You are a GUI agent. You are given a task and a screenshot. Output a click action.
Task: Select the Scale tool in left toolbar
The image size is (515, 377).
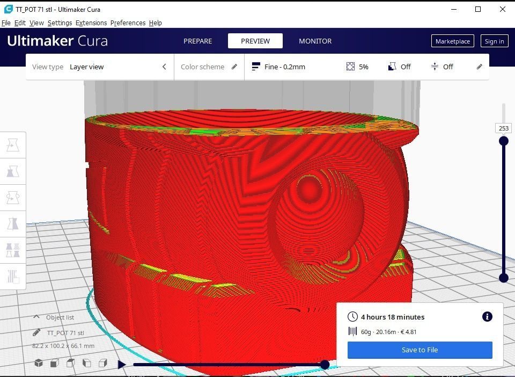point(12,171)
